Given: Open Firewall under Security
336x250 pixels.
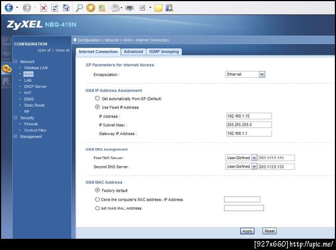Looking at the screenshot, I should tap(31, 124).
